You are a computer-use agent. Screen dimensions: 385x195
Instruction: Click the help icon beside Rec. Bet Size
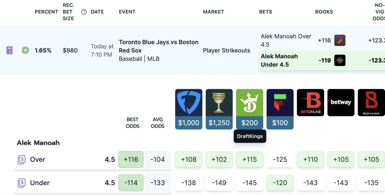[84, 12]
